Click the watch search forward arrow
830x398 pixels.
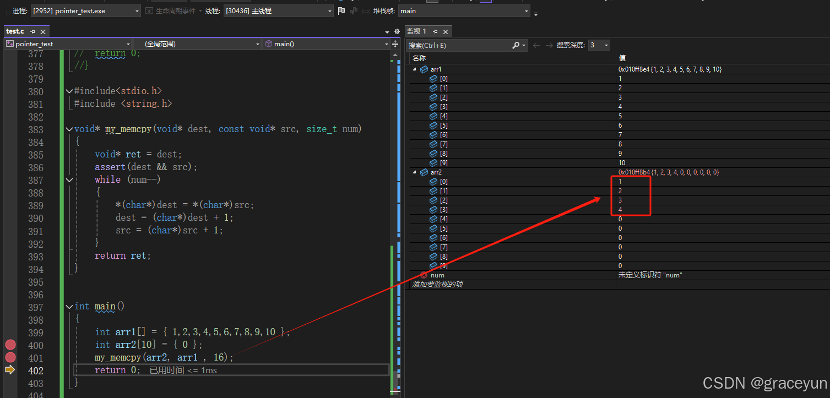(x=549, y=45)
